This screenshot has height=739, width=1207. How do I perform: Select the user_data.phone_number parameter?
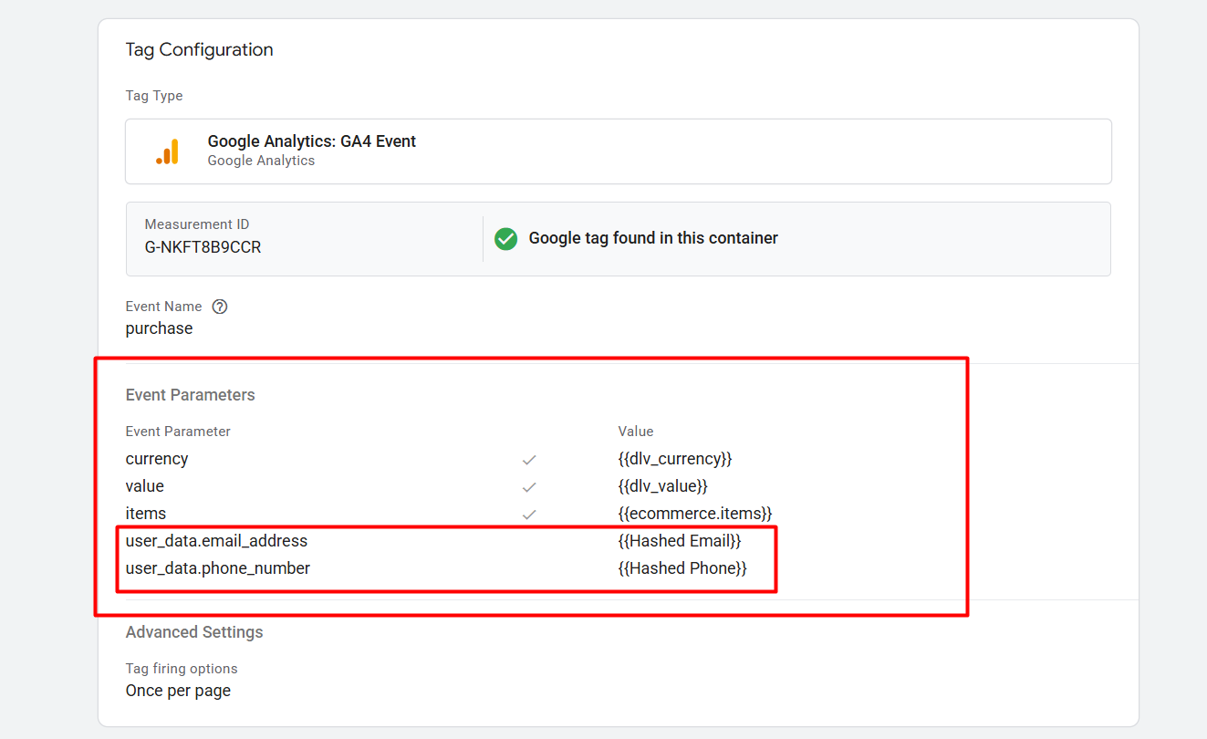pos(217,568)
